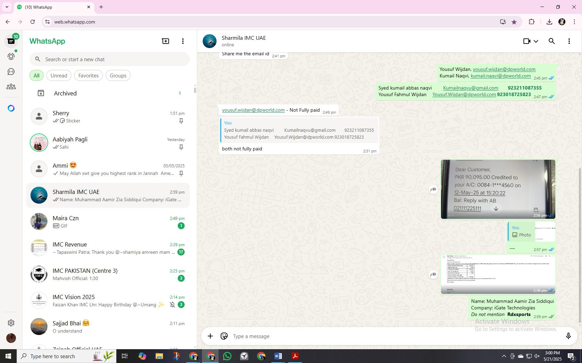Open WhatsApp desktop app in taskbar
Screen dimensions: 582x363
(x=227, y=356)
